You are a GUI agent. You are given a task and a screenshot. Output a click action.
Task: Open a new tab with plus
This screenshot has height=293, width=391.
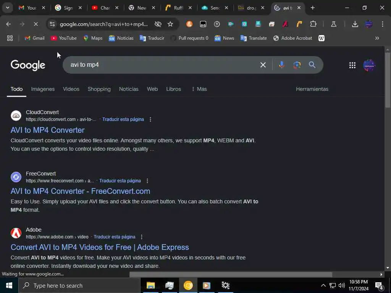(312, 8)
